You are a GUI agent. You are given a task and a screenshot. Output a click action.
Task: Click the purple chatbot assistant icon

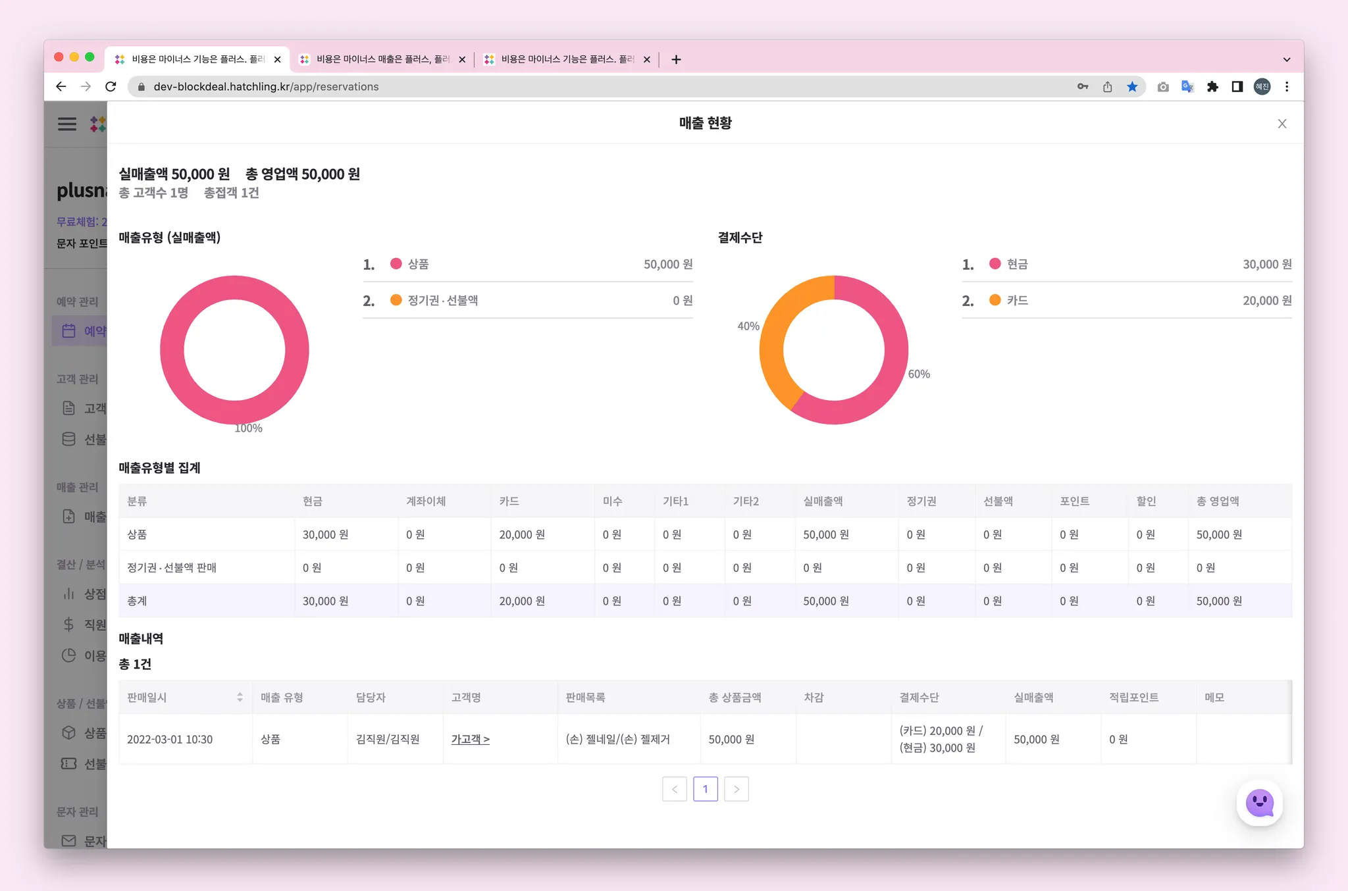coord(1259,803)
